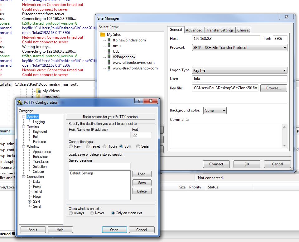Select Serial connection type in PuTTY
This screenshot has width=299, height=242.
coord(138,146)
